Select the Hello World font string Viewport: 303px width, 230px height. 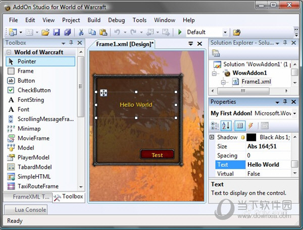click(136, 105)
